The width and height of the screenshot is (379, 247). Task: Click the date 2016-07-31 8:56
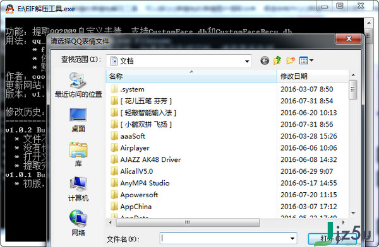tap(307, 125)
